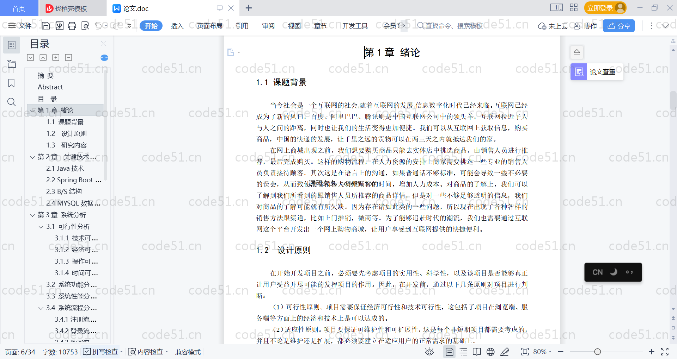
Task: Collapse all outline levels icon
Action: tap(30, 57)
